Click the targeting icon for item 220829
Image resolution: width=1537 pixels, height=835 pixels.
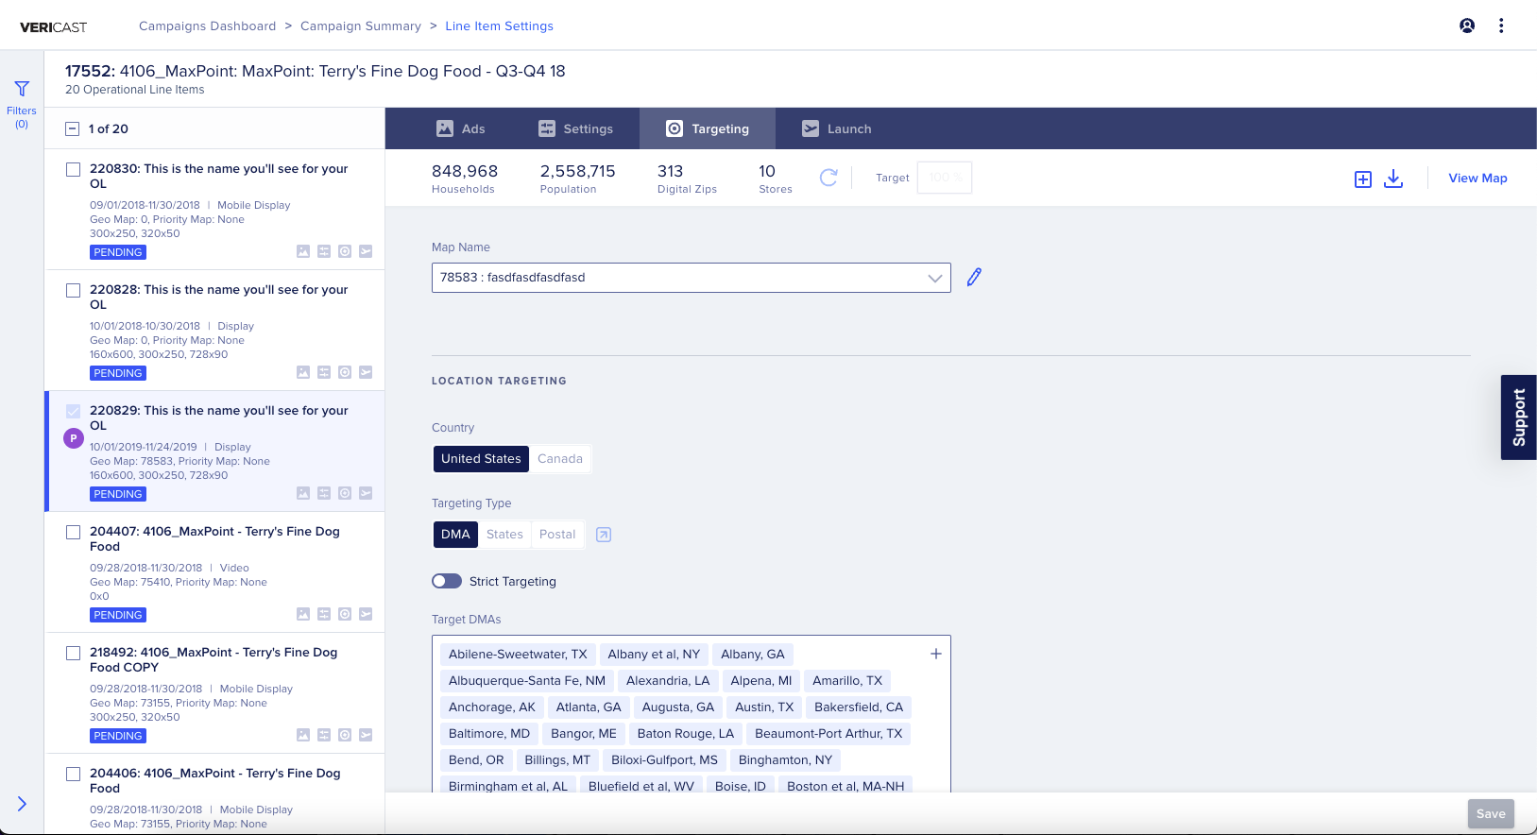tap(345, 493)
